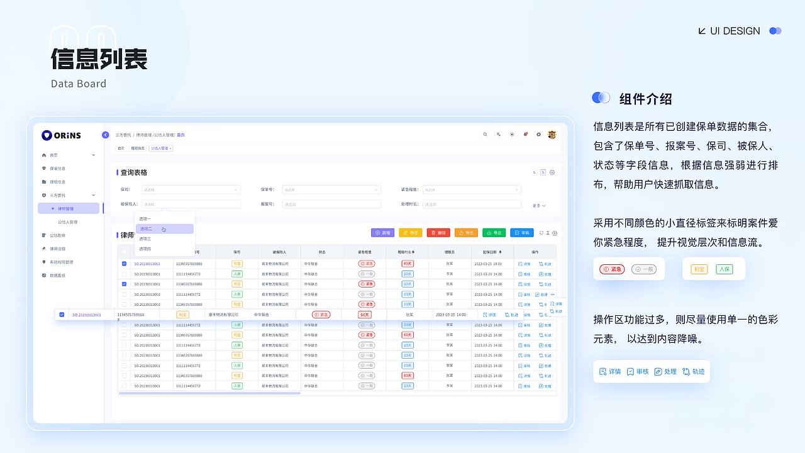Viewport: 805px width, 453px height.
Task: Switch to the 首页 page tab
Action: tap(121, 148)
